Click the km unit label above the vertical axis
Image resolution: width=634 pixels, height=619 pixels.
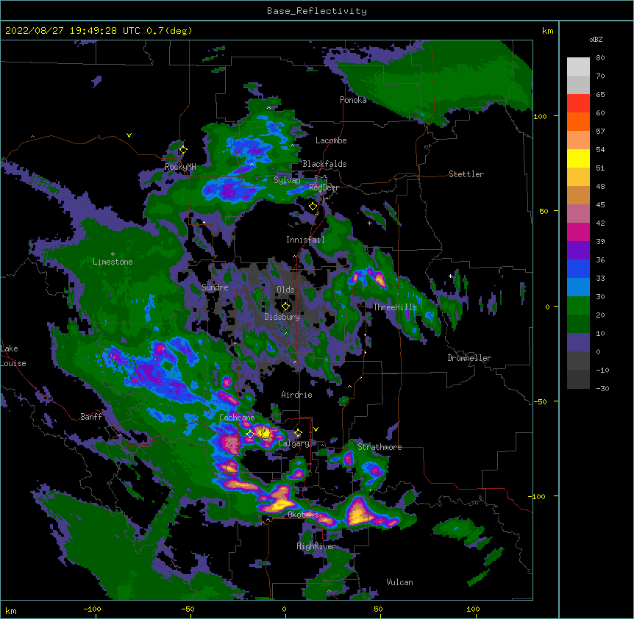pos(547,31)
